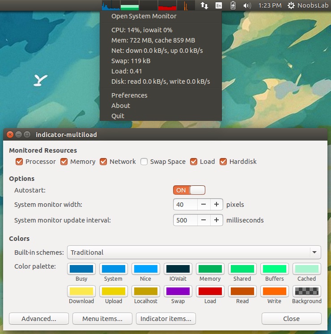
Task: Click the Menu items... button
Action: [102, 319]
